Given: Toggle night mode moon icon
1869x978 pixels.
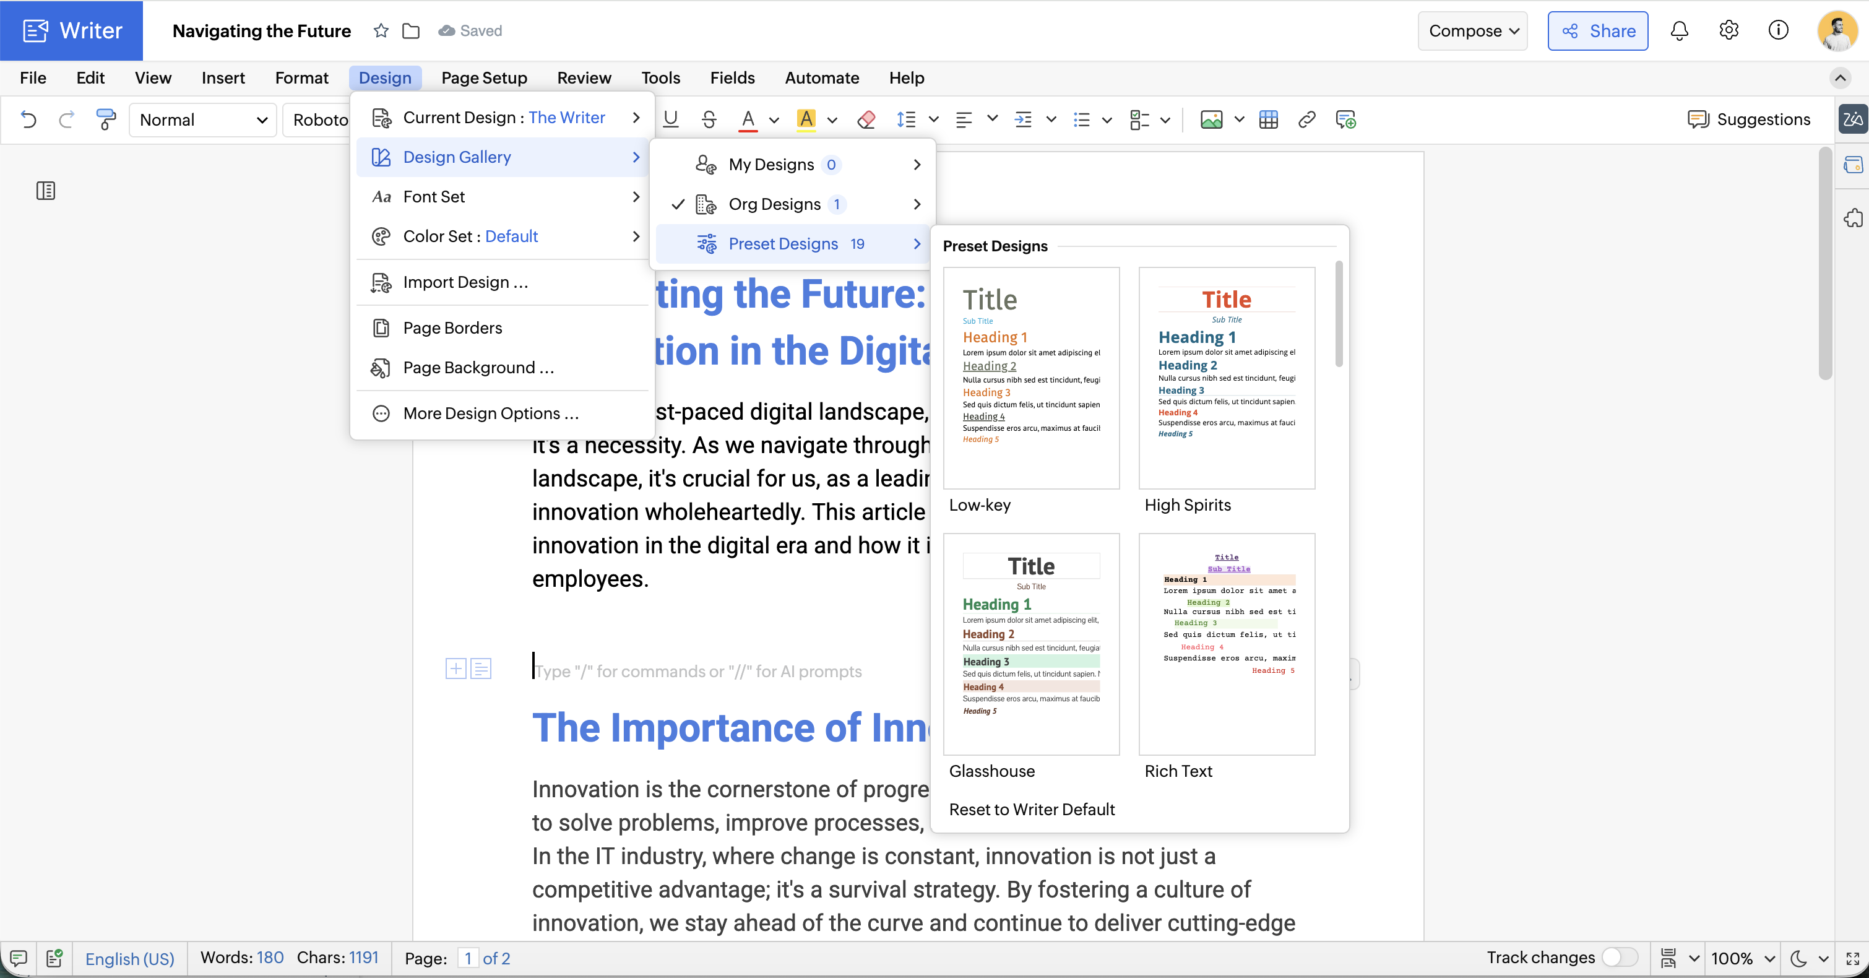Looking at the screenshot, I should (1798, 958).
